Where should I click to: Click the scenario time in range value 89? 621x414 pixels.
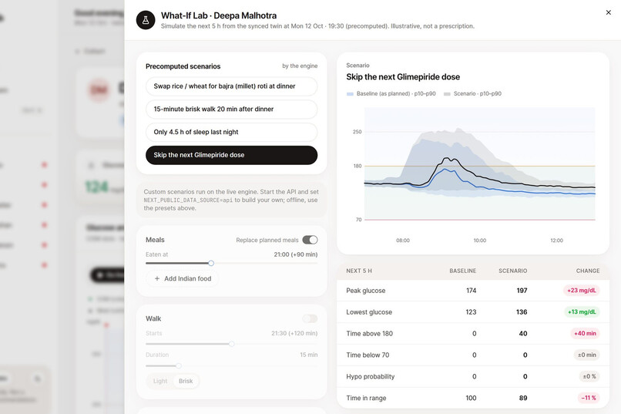pyautogui.click(x=523, y=398)
